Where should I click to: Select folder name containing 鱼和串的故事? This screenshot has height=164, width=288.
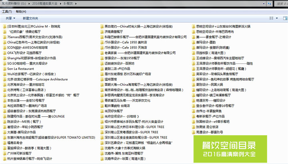point(225,79)
